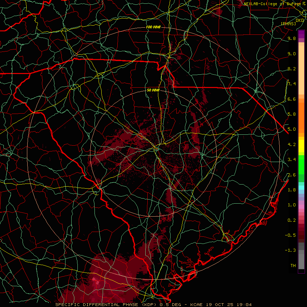Click the "(KDP)" abbreviation in the caption

click(148, 305)
